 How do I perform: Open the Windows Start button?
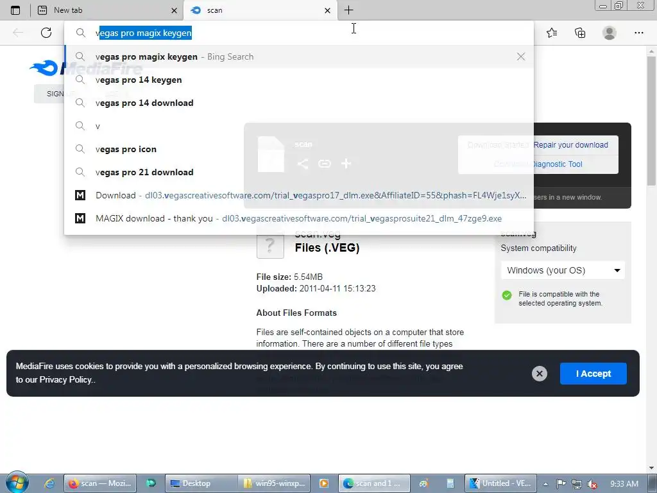[17, 483]
